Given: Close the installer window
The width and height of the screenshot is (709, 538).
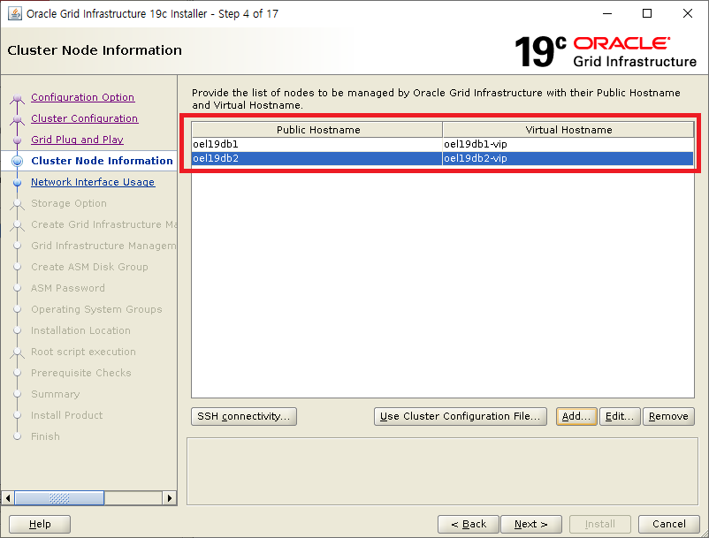Looking at the screenshot, I should tap(687, 13).
